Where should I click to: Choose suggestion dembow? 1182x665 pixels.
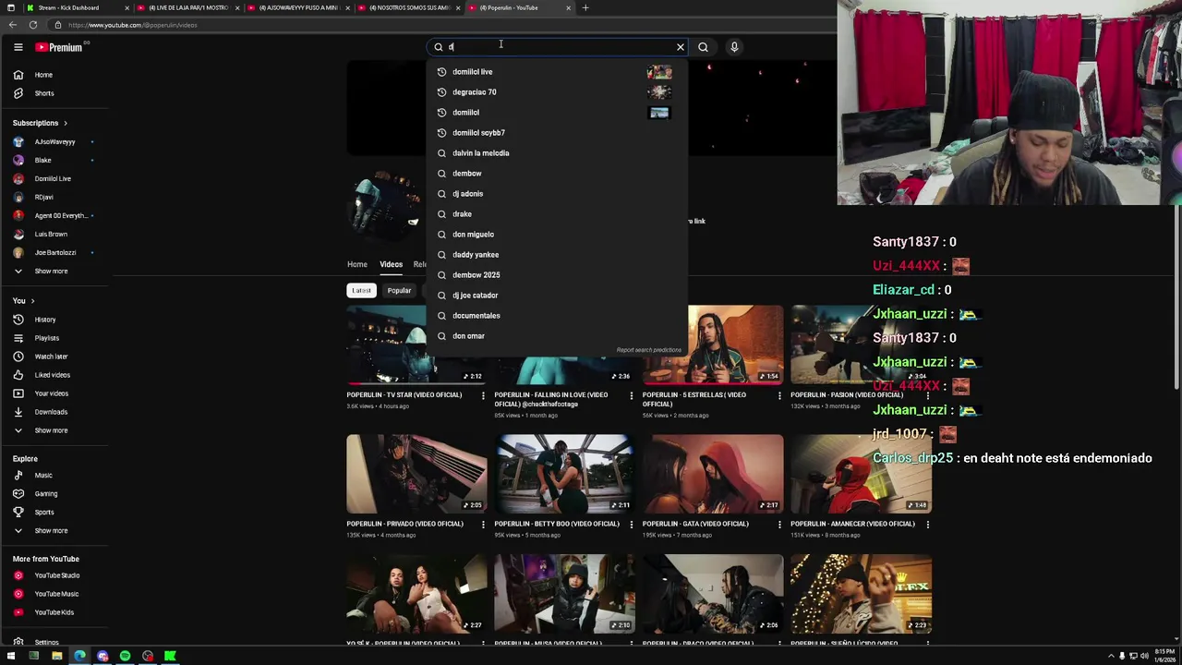coord(557,174)
